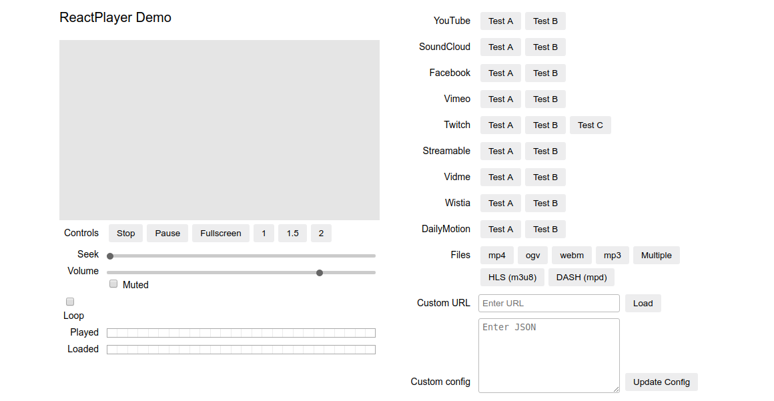Set playback speed to 1
Viewport: 774px width, 401px height.
(264, 233)
